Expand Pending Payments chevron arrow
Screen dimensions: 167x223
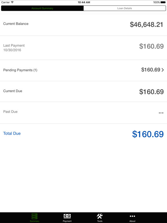coord(163,70)
